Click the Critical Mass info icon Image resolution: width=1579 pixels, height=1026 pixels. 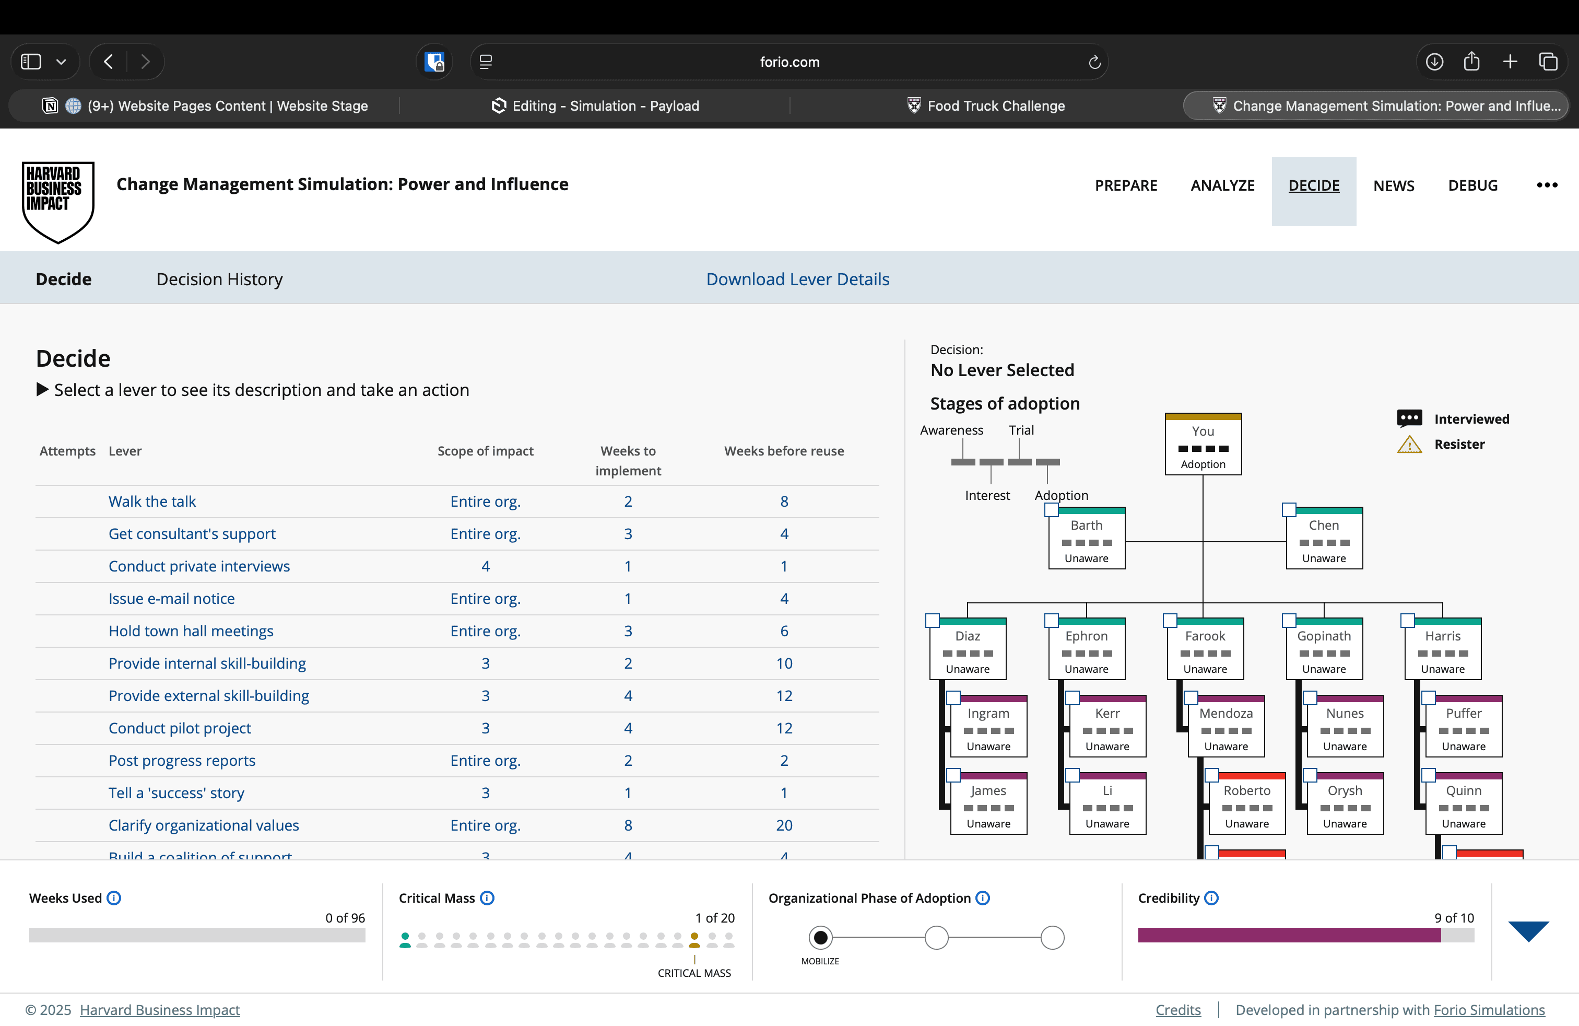(487, 898)
